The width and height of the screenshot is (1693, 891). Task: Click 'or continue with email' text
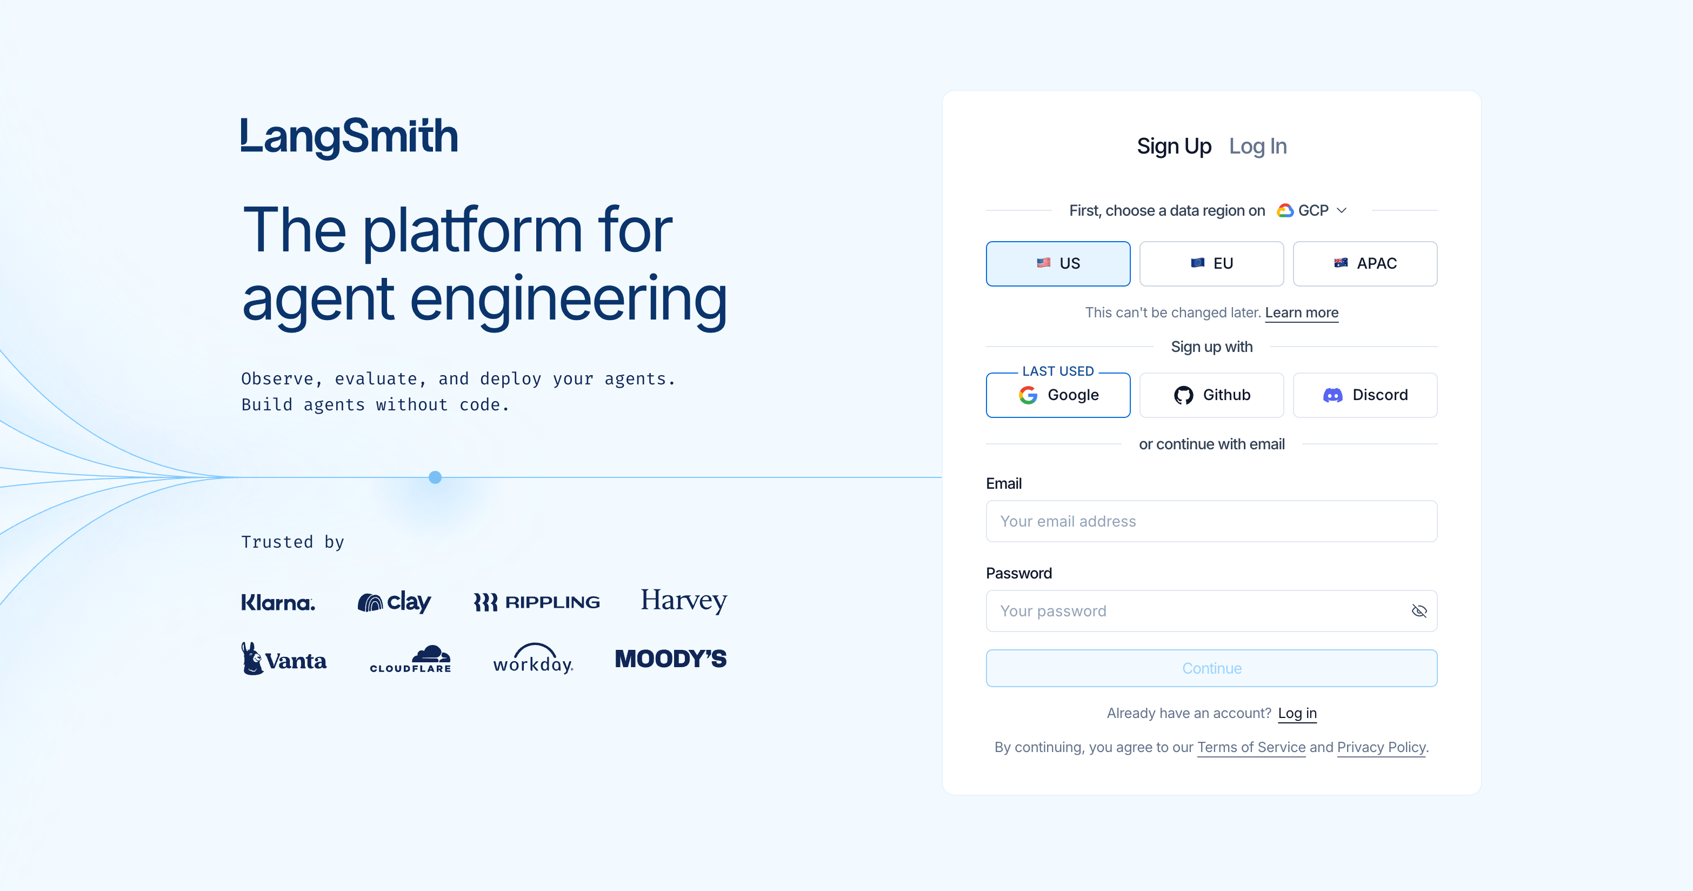pyautogui.click(x=1211, y=444)
